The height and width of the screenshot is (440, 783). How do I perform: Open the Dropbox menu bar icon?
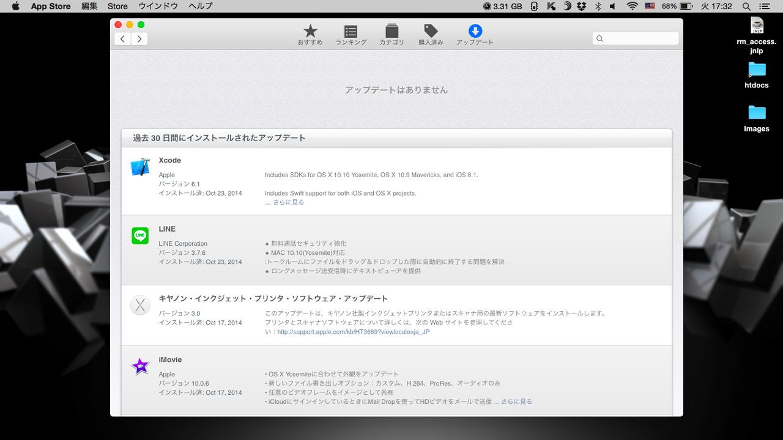click(x=582, y=6)
